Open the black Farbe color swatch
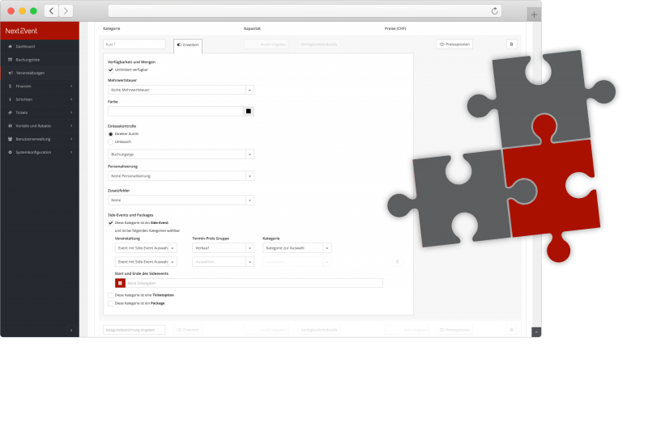 coord(249,111)
